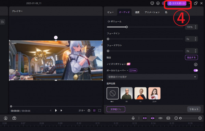Click the purple エクスポート export button

click(x=177, y=3)
